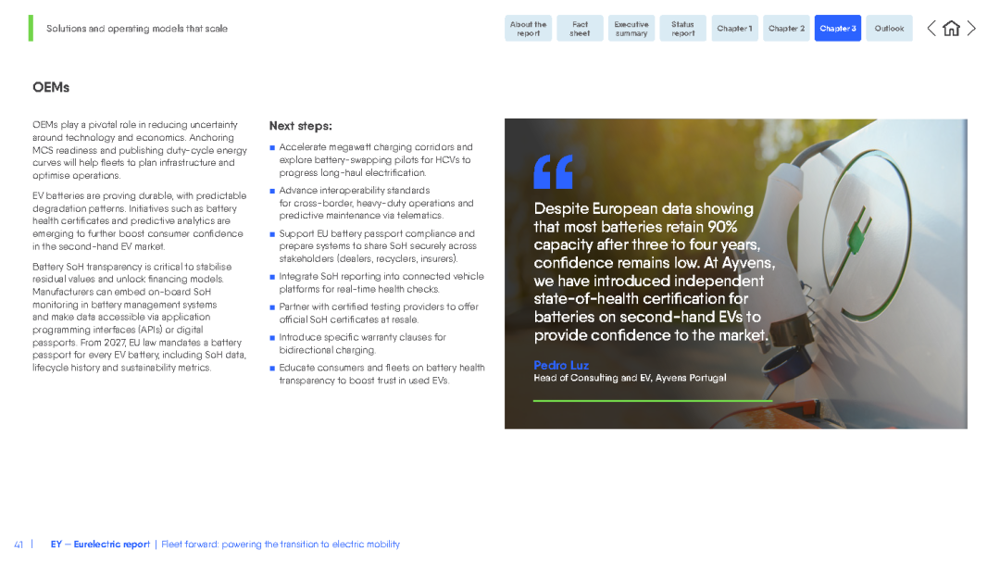Click paragraph starting EV batteries are proving durable
Screen dimensions: 1000x563
[x=140, y=221]
